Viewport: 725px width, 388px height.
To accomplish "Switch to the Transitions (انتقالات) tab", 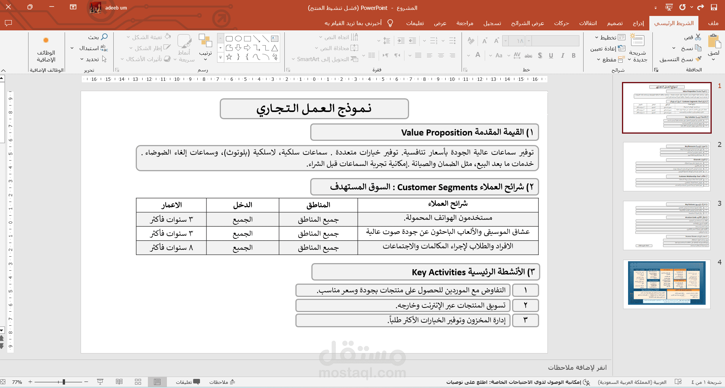I will tap(588, 23).
